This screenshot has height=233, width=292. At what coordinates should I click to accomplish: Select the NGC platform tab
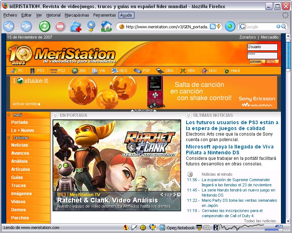click(x=210, y=71)
